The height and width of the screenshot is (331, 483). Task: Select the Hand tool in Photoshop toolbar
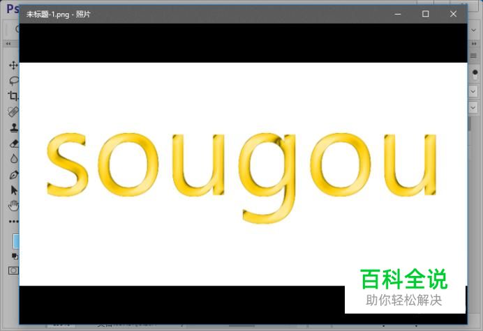(x=13, y=206)
